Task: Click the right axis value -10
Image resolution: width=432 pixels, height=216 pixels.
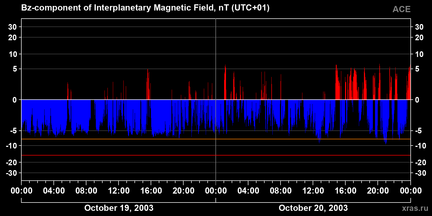Action: pyautogui.click(x=420, y=146)
